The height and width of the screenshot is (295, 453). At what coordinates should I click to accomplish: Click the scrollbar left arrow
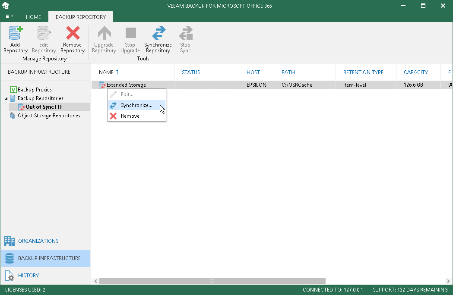tap(95, 281)
